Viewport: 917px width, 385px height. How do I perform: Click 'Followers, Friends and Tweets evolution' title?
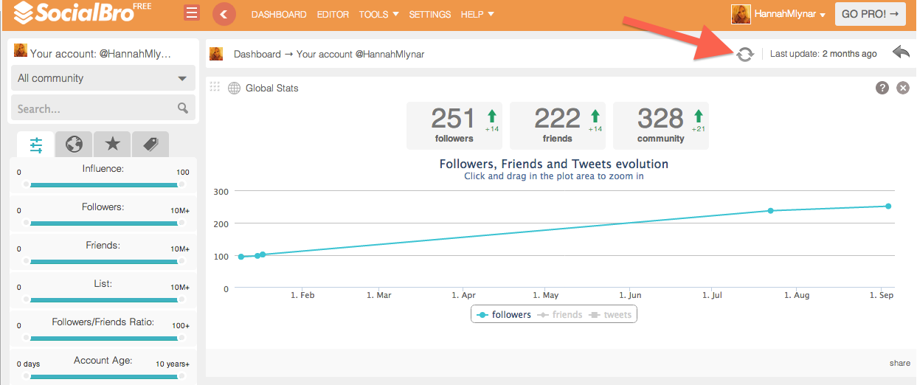coord(553,164)
